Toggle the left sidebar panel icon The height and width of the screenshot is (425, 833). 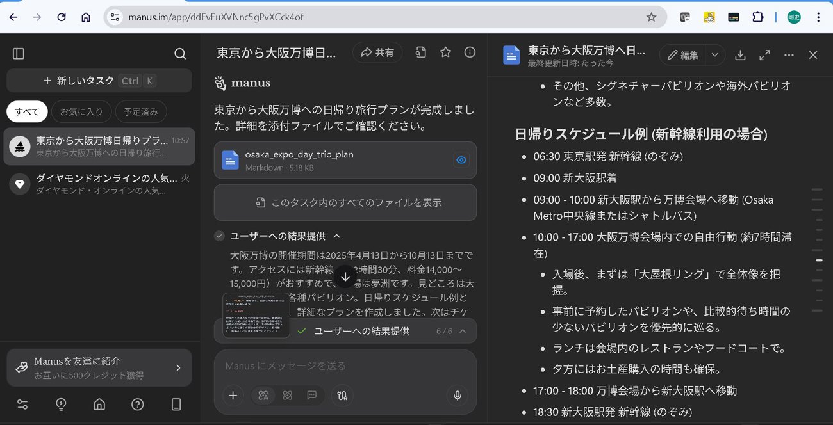[19, 54]
